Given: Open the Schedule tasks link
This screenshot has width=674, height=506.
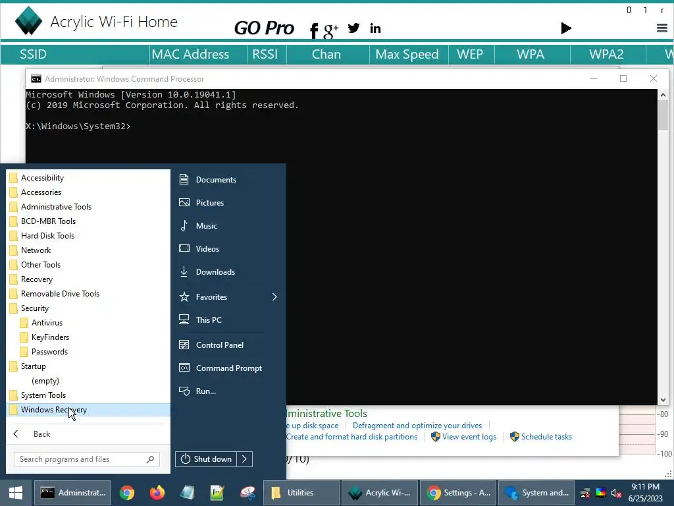Looking at the screenshot, I should pyautogui.click(x=541, y=437).
